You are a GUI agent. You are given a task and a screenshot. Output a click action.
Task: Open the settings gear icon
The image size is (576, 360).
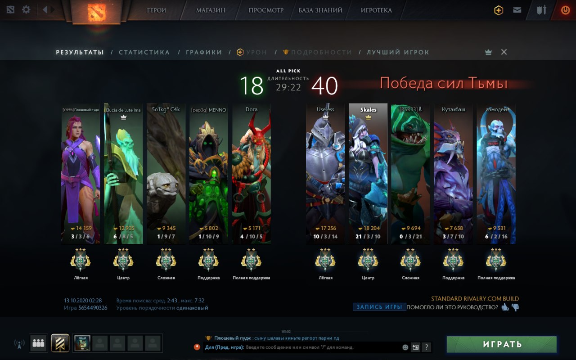26,9
